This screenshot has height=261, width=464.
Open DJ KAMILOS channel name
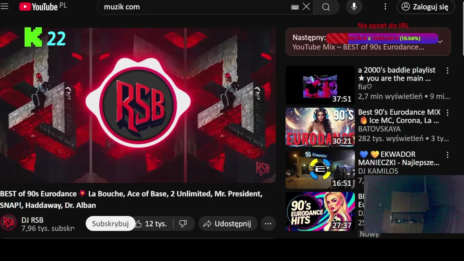point(378,171)
